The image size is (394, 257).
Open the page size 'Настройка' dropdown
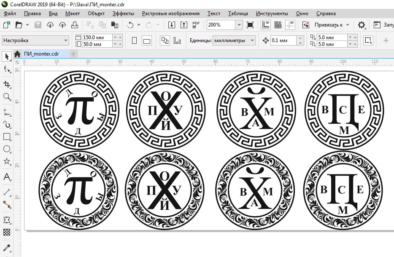pos(66,41)
